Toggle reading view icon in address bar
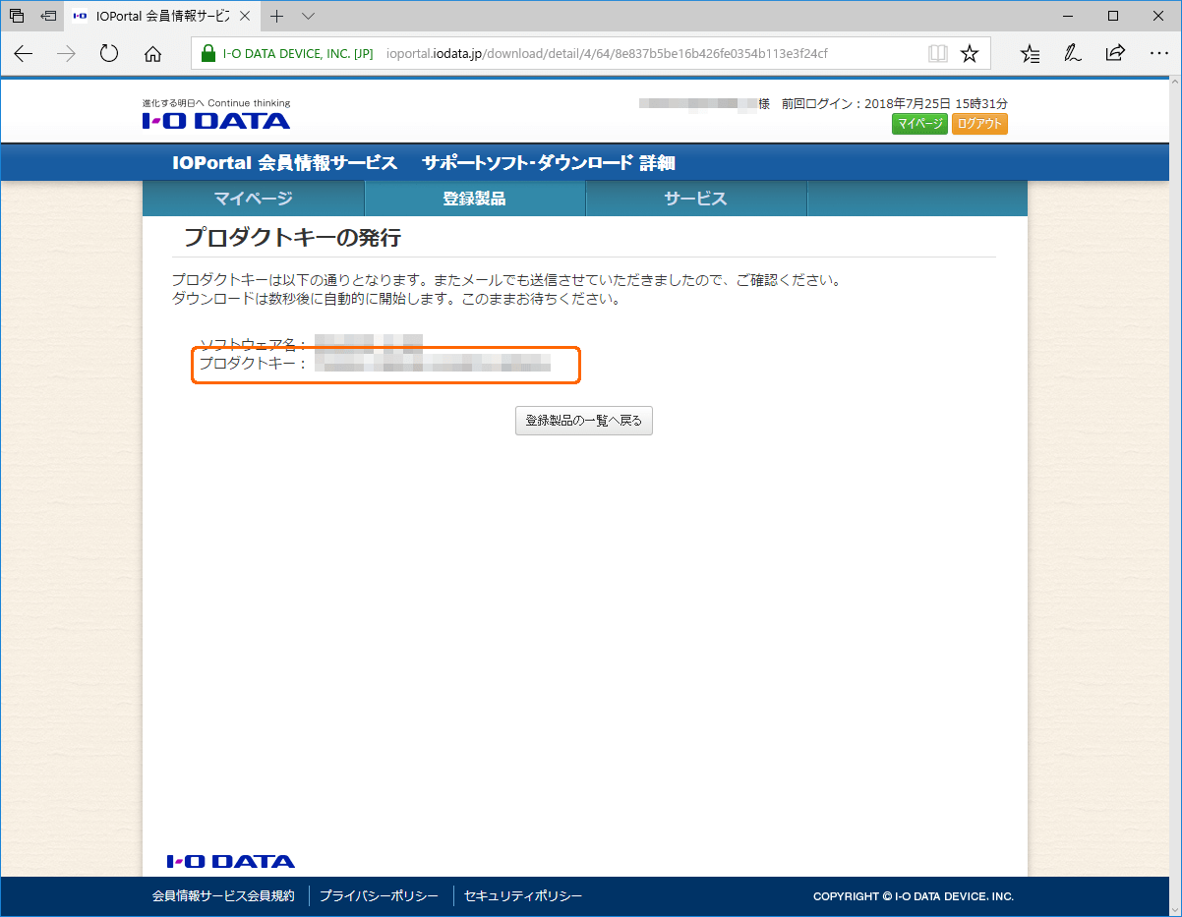 coord(938,53)
